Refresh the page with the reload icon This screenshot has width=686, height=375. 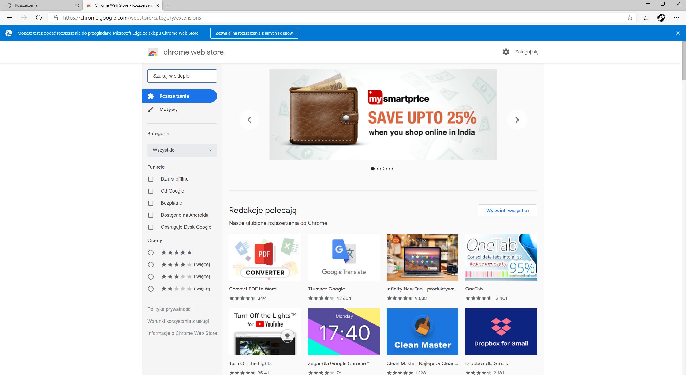(39, 18)
